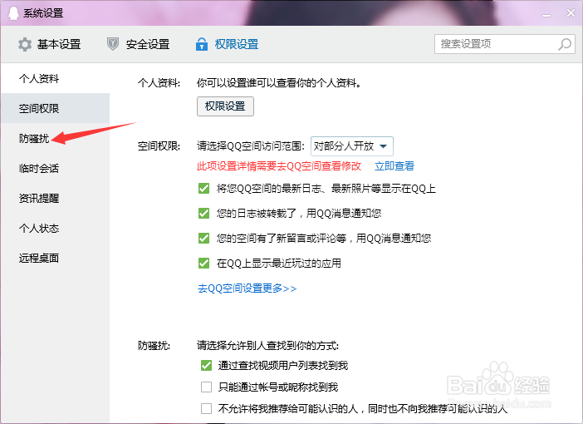Click the 系统设置 window title text
Screen dimensions: 583x424
[43, 13]
